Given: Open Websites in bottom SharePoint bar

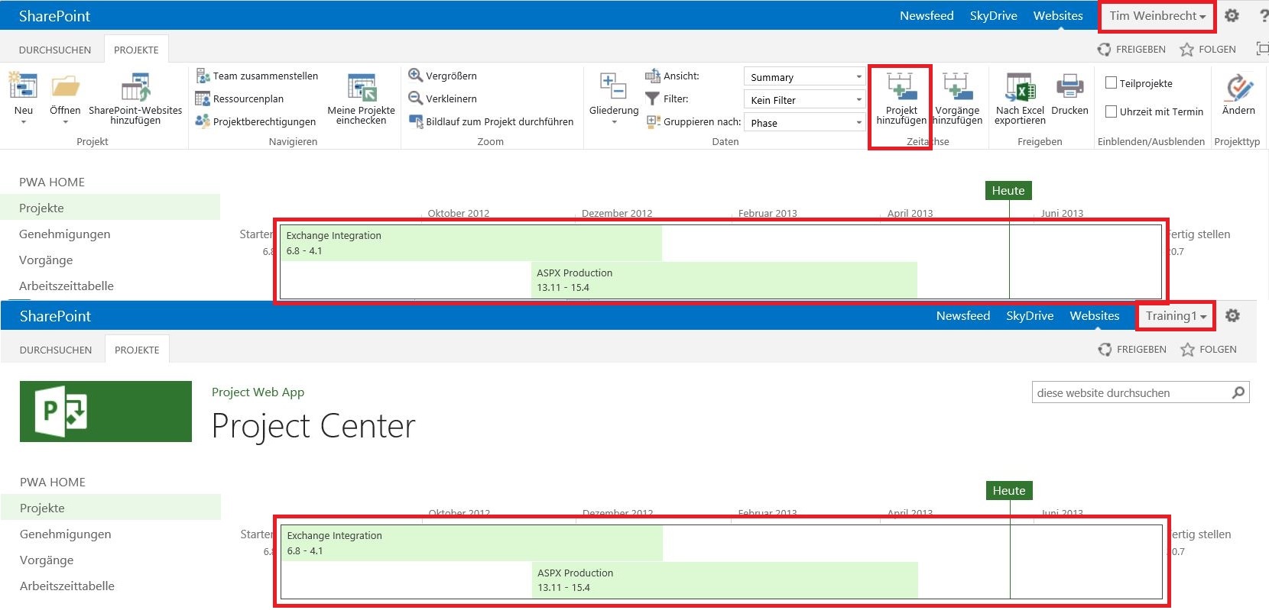Looking at the screenshot, I should pyautogui.click(x=1095, y=315).
